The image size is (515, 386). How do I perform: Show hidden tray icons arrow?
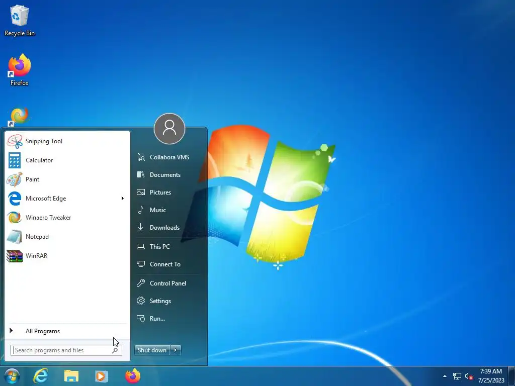[x=445, y=376]
